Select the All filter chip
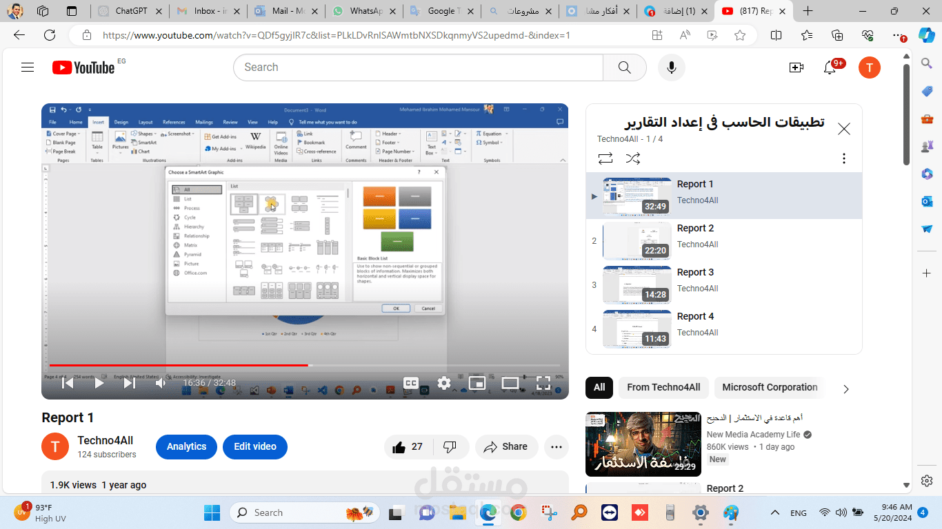Screen dimensions: 942x529 (599, 387)
